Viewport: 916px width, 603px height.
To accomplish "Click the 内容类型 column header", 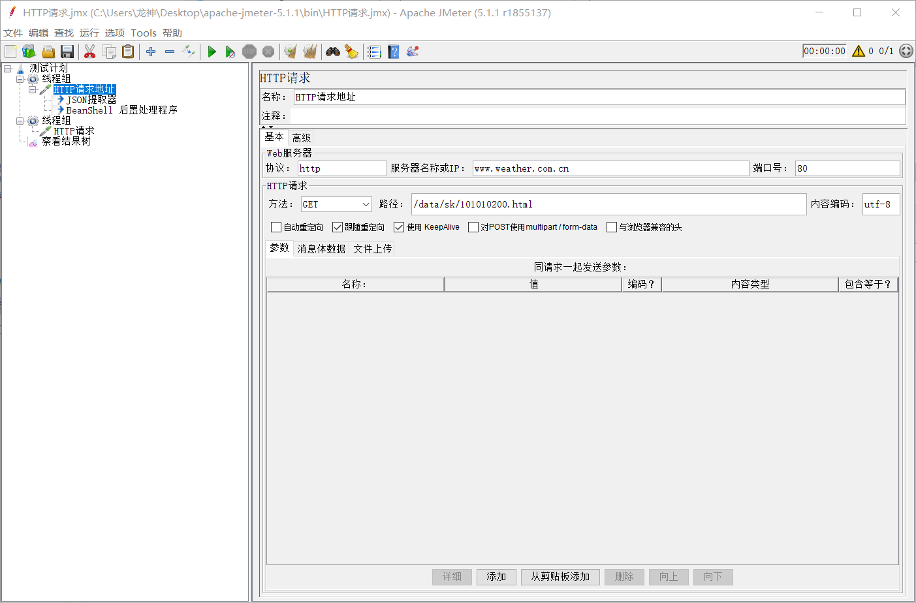I will point(750,285).
